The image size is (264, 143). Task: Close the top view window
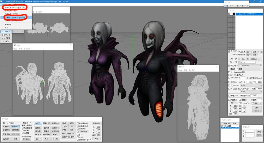pos(68,9)
